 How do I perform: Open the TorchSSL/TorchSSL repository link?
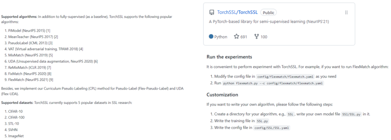tap(237, 12)
